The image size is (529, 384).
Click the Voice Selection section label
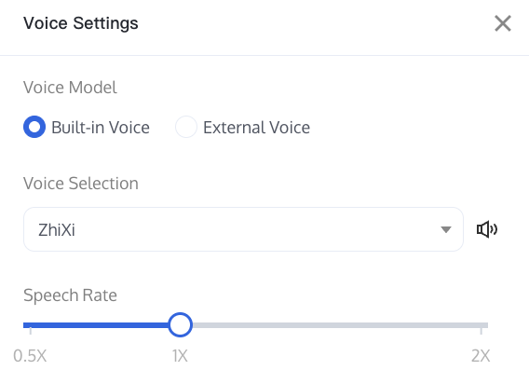coord(81,184)
